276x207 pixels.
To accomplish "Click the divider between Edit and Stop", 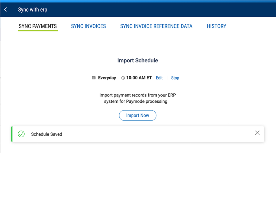I will [167, 78].
